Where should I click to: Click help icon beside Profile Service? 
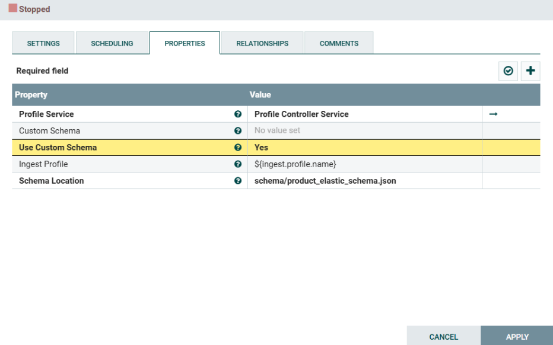[238, 114]
